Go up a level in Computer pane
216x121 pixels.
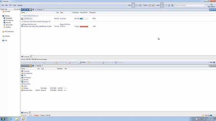[x=28, y=10]
